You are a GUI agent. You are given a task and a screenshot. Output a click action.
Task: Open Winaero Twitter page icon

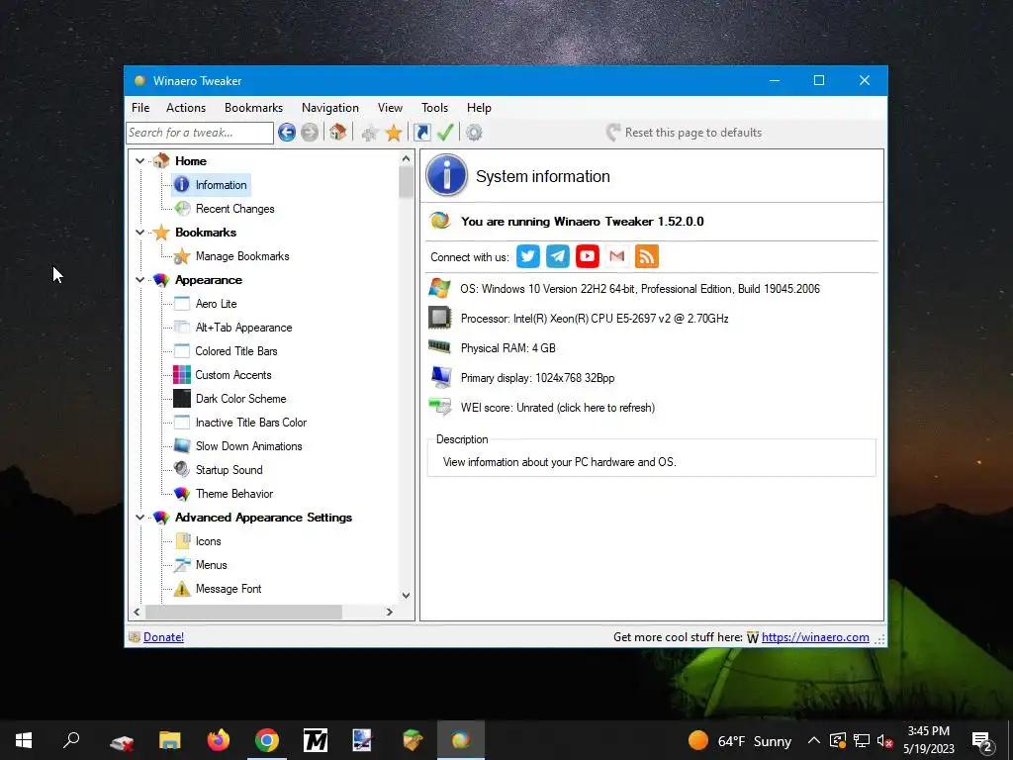(x=528, y=256)
